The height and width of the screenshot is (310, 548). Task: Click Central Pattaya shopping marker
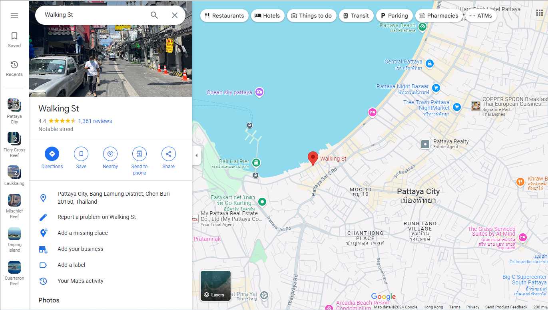tap(429, 64)
